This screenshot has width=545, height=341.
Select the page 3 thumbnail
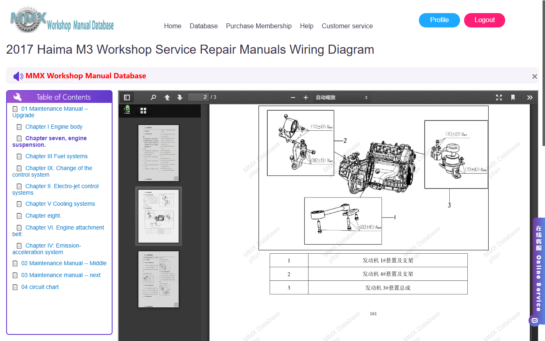click(159, 279)
